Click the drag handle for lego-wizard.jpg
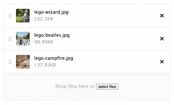Viewport: 174px width, 105px height. (x=10, y=16)
